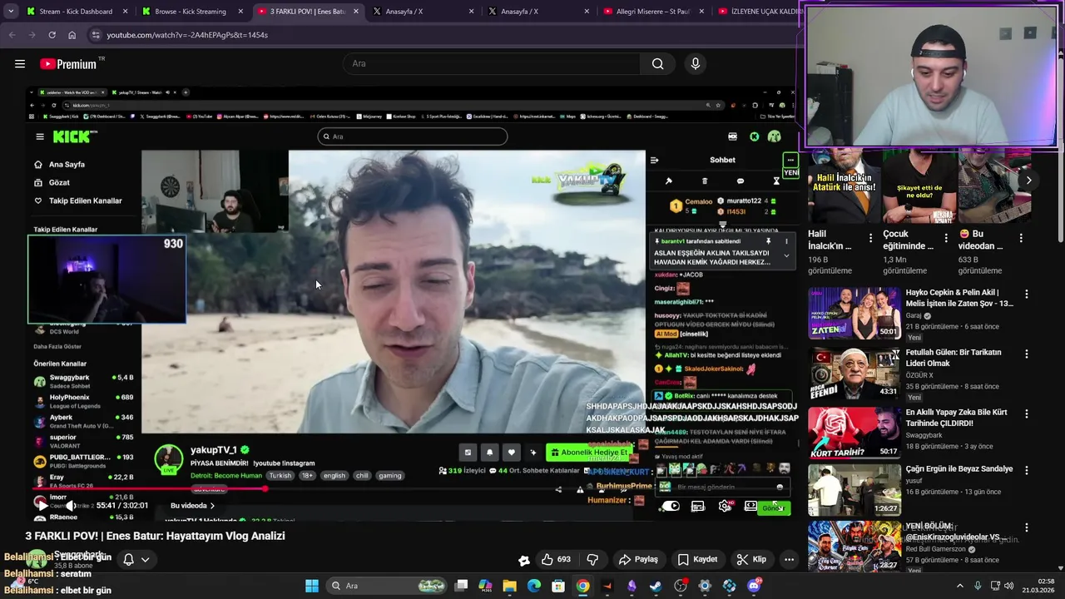Switch to Stream - Kick Dashboard tab
The width and height of the screenshot is (1065, 599).
coord(75,12)
